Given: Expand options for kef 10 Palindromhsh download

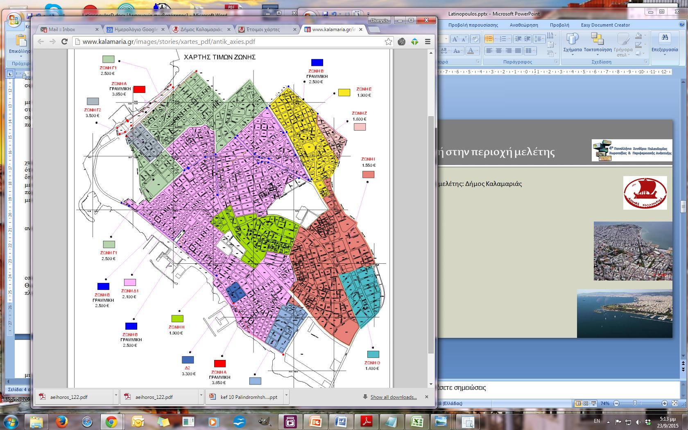Looking at the screenshot, I should [286, 396].
